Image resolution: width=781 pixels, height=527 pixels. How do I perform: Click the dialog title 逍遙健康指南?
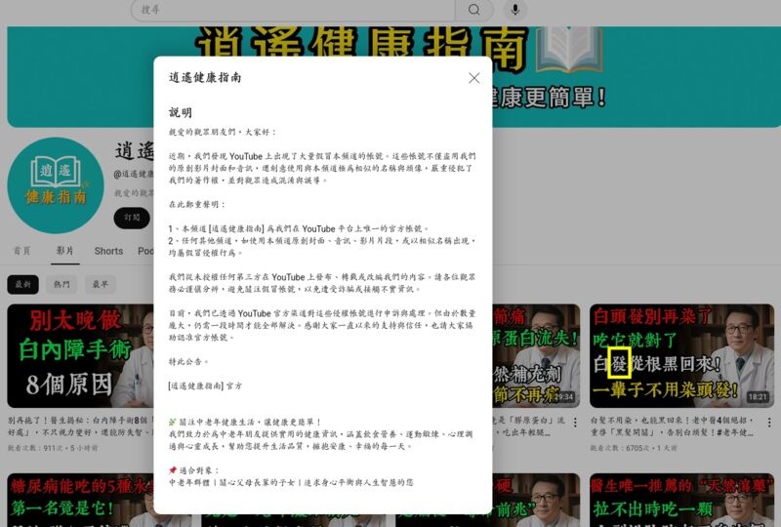tap(205, 78)
